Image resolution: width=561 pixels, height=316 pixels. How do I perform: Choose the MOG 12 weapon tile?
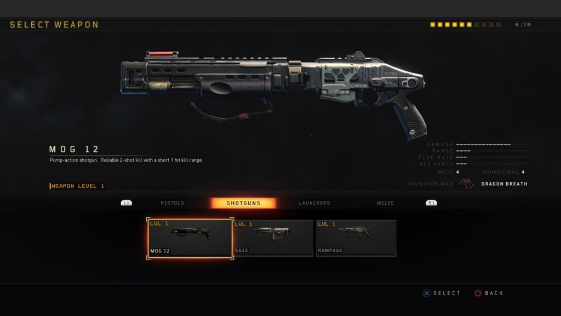point(190,238)
